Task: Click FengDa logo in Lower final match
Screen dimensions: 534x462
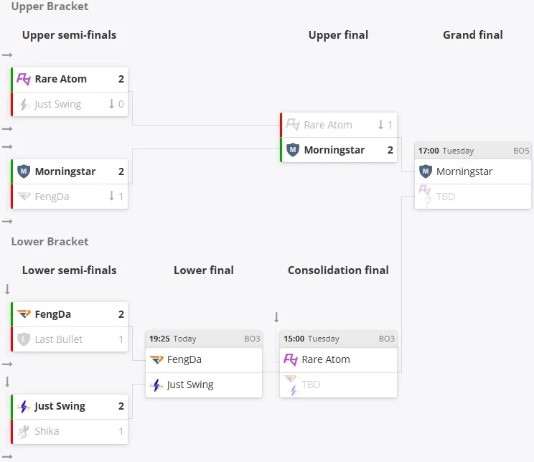Action: click(156, 359)
